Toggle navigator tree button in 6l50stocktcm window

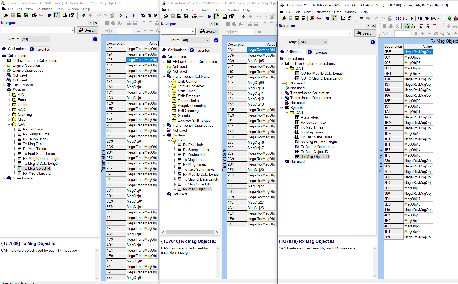[334, 19]
